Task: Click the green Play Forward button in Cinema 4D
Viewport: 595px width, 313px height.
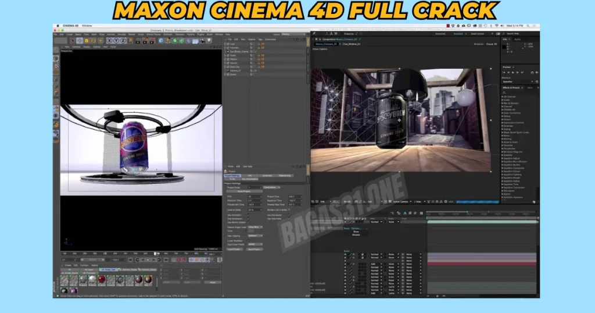Action: (x=148, y=260)
